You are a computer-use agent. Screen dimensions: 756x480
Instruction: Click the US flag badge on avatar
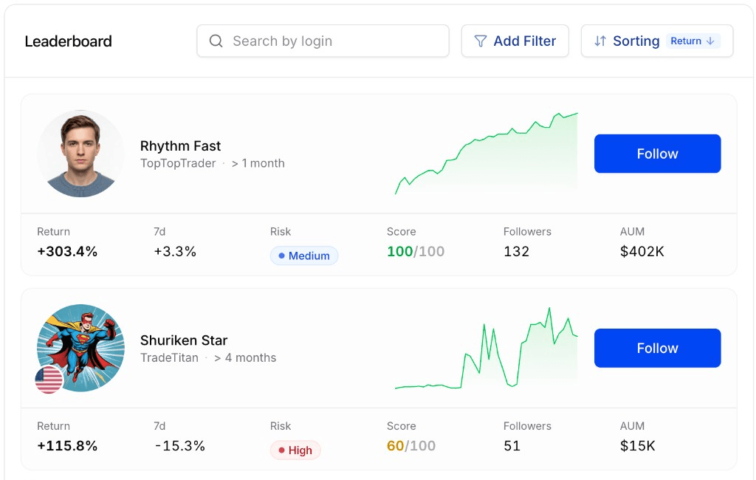coord(49,380)
